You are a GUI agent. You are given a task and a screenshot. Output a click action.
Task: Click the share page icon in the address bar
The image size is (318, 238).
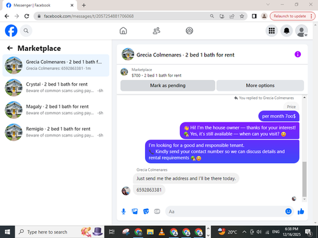coord(232,16)
